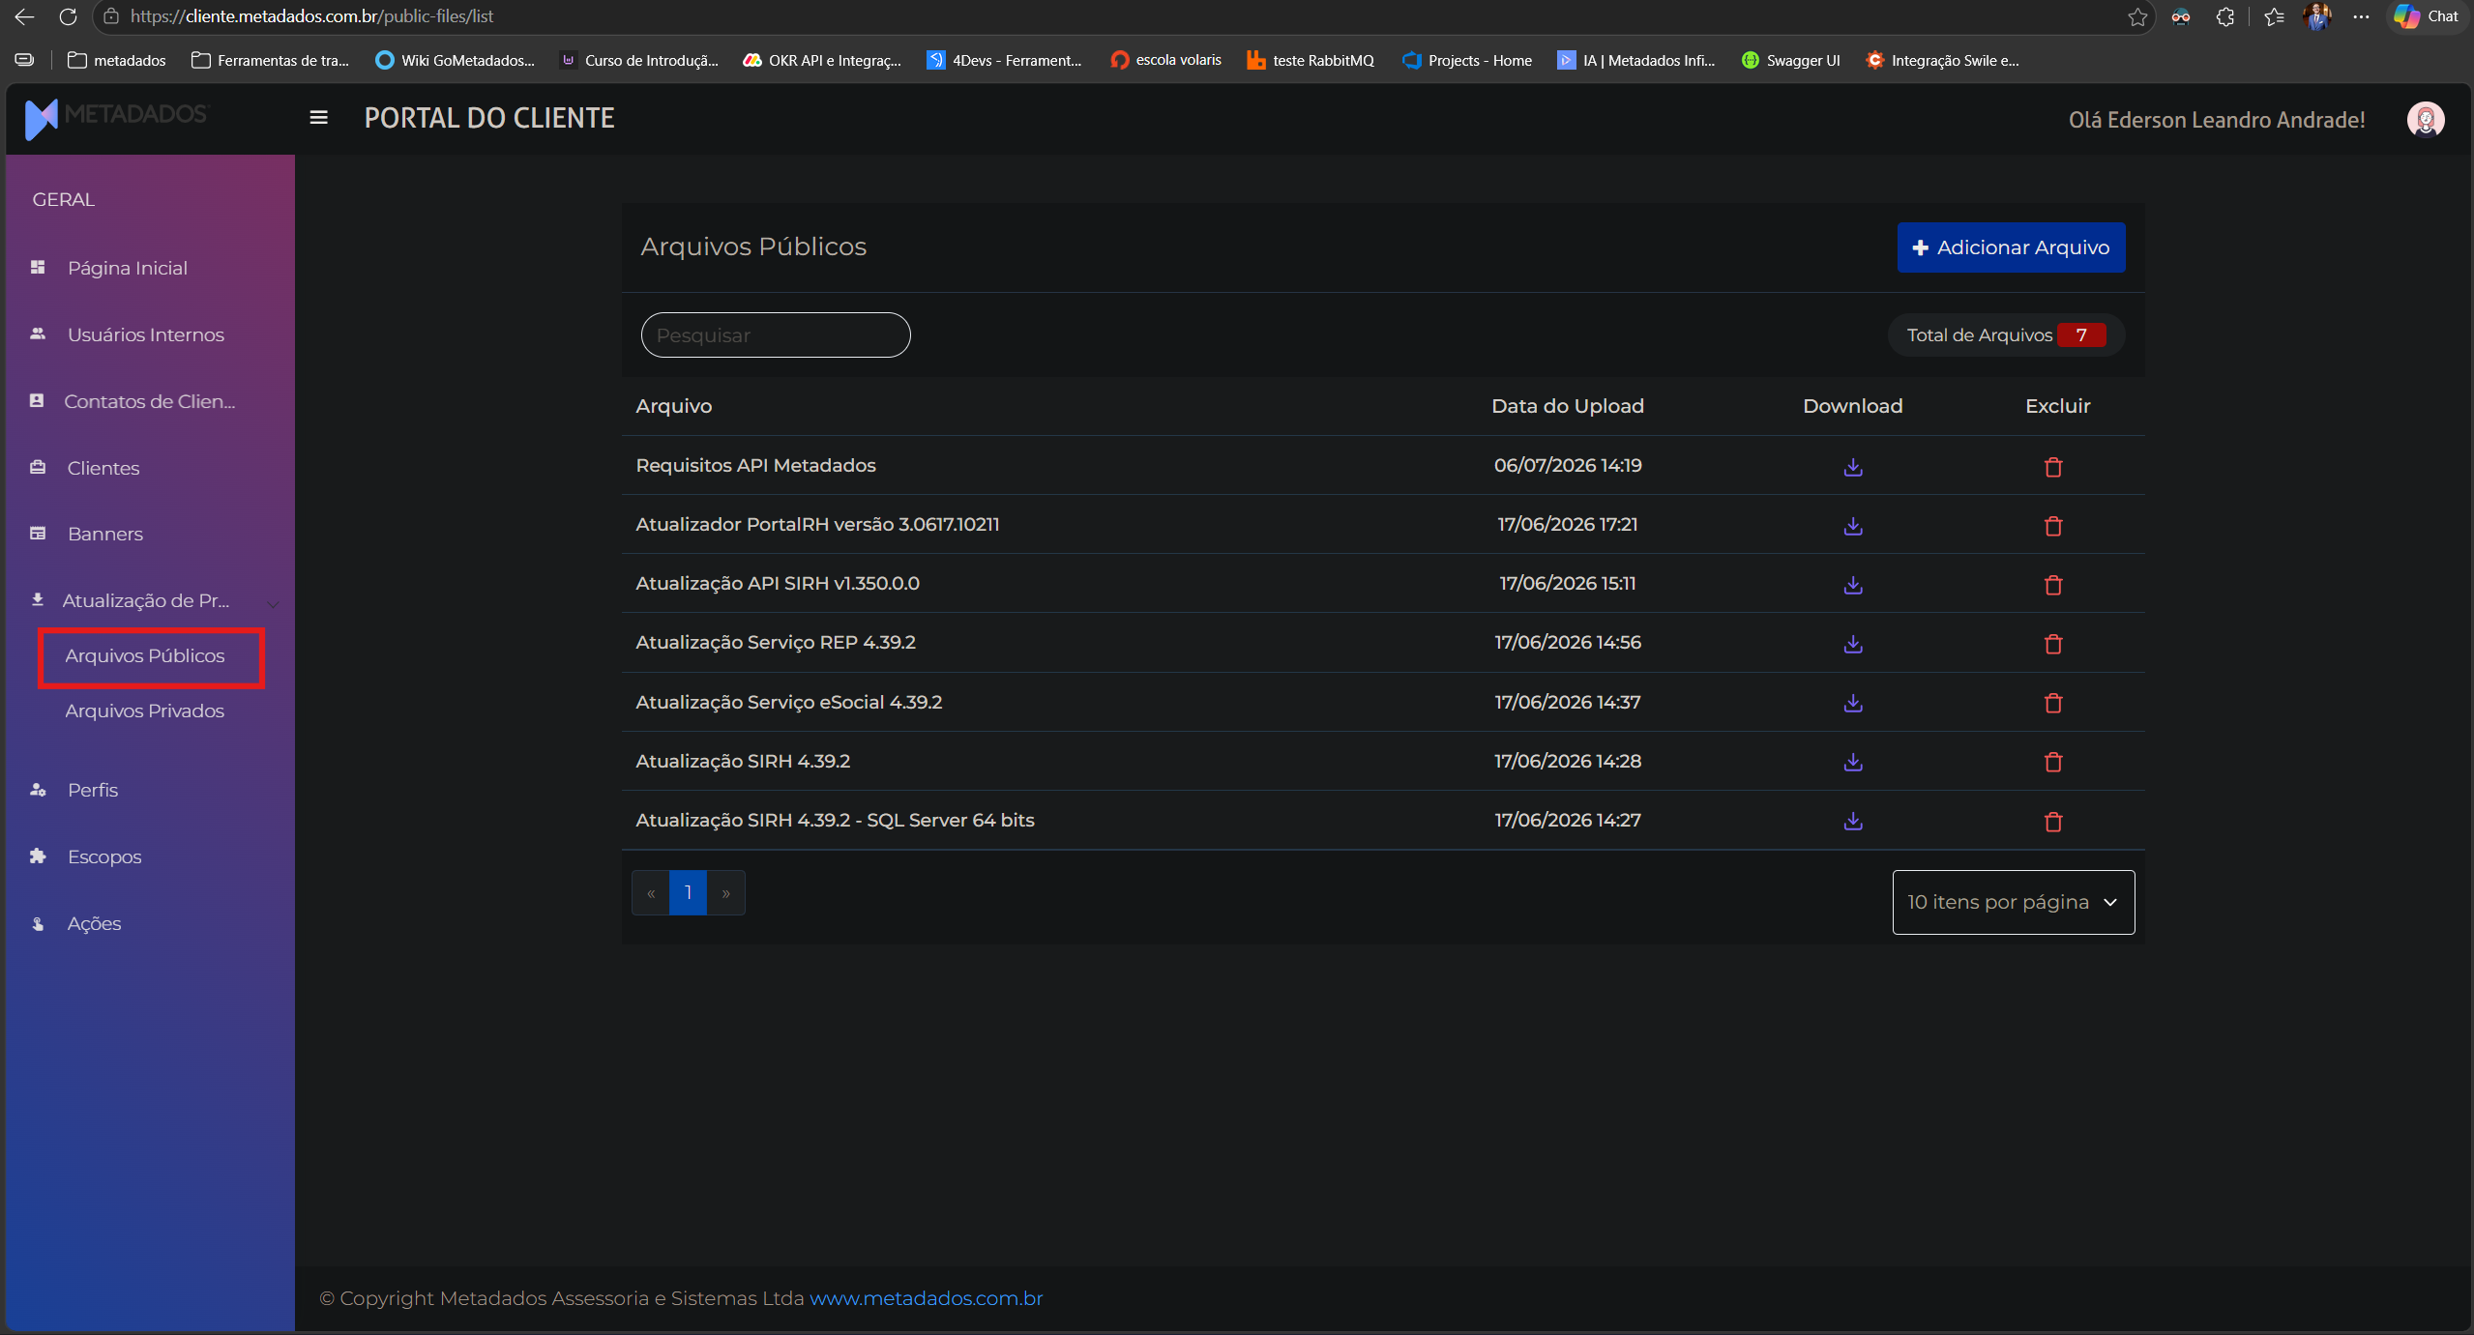Open the www.metadados.com.br footer link
Viewport: 2474px width, 1335px height.
926,1298
